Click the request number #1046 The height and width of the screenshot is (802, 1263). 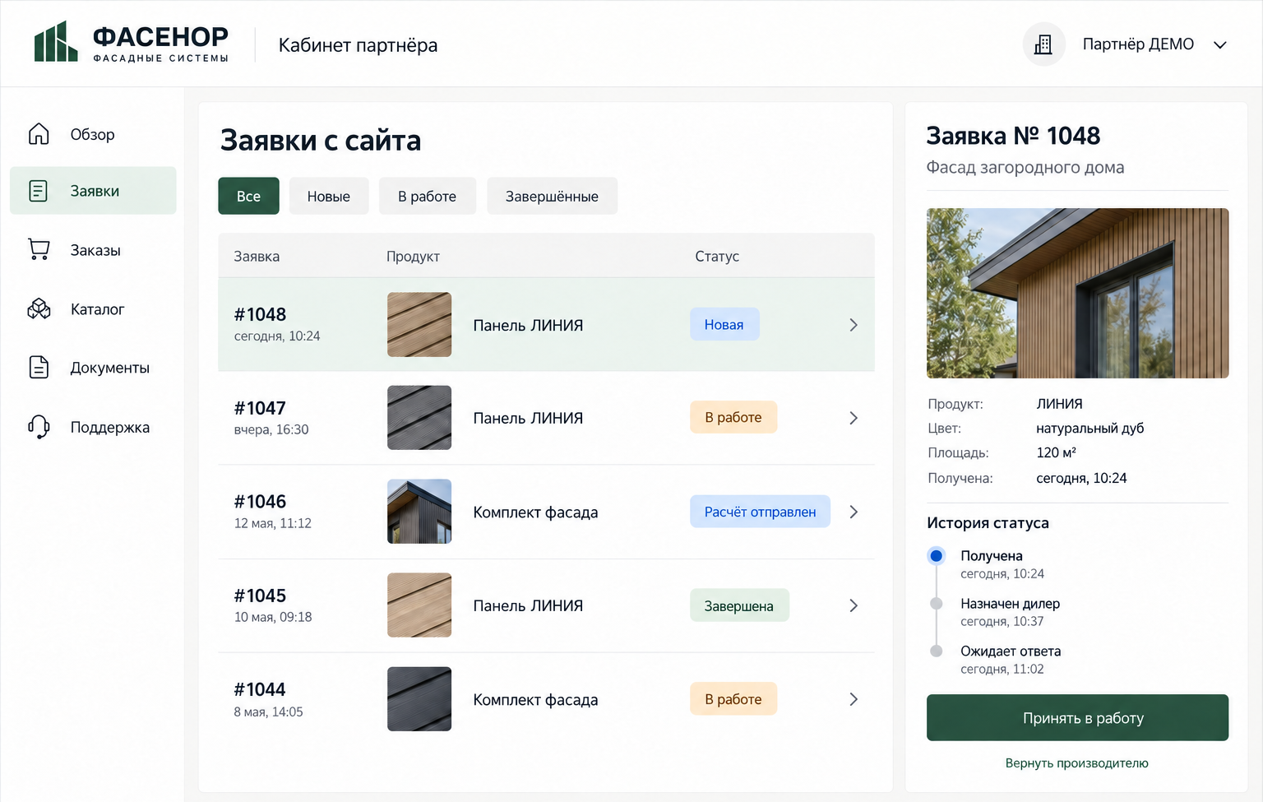pos(260,502)
